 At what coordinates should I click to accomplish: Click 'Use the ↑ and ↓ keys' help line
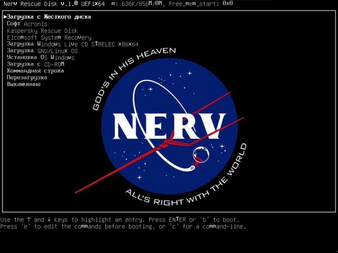120,220
